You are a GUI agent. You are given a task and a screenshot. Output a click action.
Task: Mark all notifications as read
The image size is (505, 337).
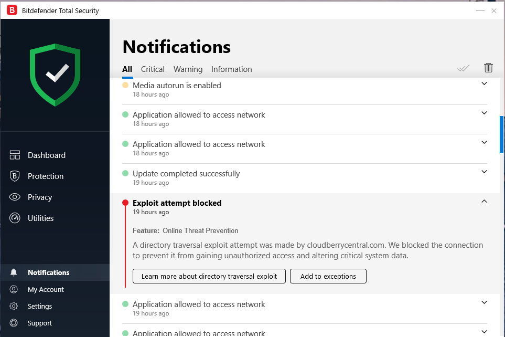tap(463, 68)
